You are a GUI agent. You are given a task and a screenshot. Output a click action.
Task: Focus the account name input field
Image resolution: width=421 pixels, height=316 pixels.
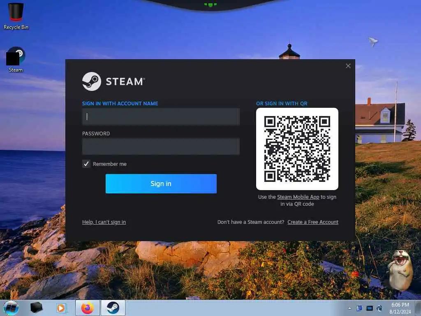pos(161,116)
